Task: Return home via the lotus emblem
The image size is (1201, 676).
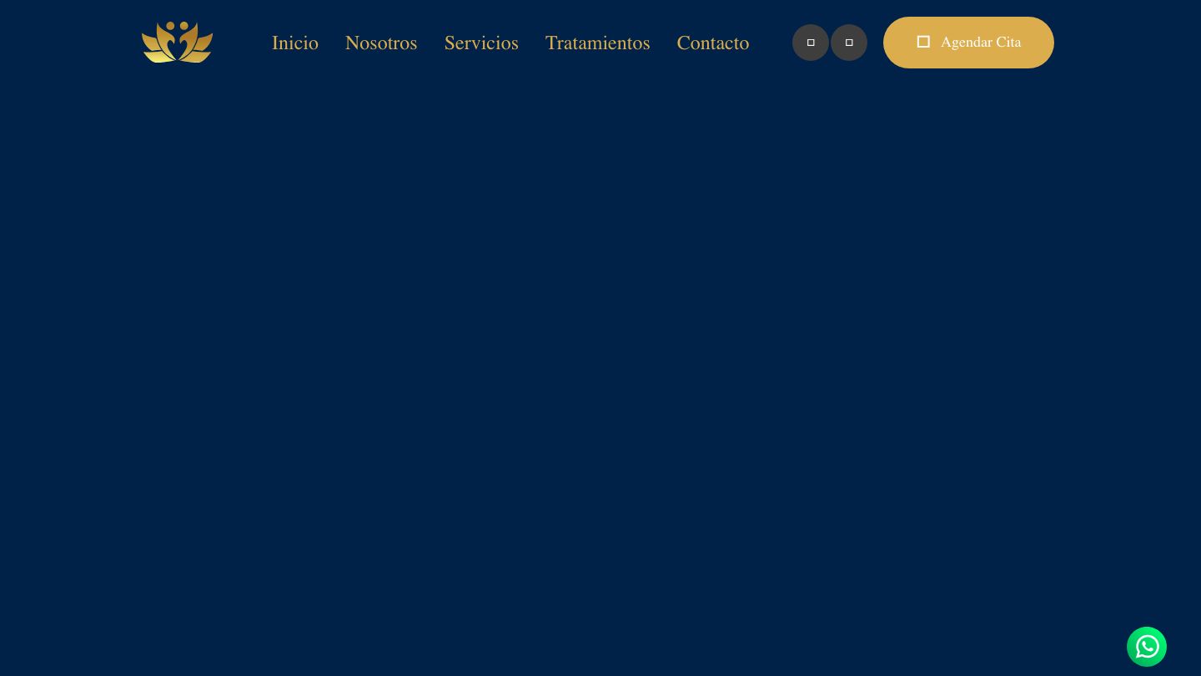Action: click(x=177, y=43)
